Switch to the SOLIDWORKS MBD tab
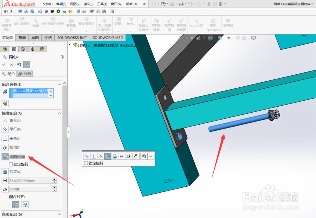This screenshot has height=218, width=316. pyautogui.click(x=108, y=38)
